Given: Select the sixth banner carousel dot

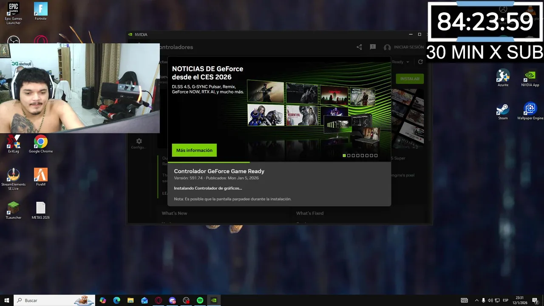Looking at the screenshot, I should (x=367, y=156).
